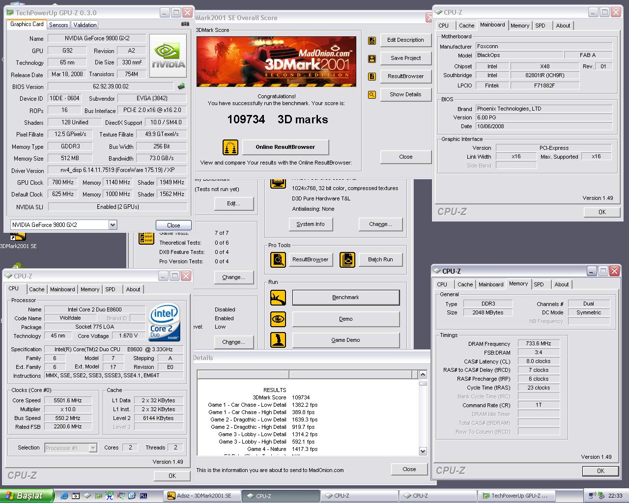Open the Sensors tab in GPU-Z
Screen dimensions: 629x503
click(58, 25)
